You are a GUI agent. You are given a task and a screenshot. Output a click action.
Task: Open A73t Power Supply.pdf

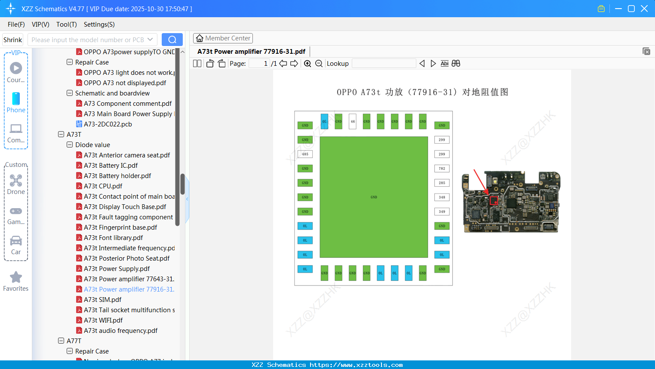coord(117,269)
